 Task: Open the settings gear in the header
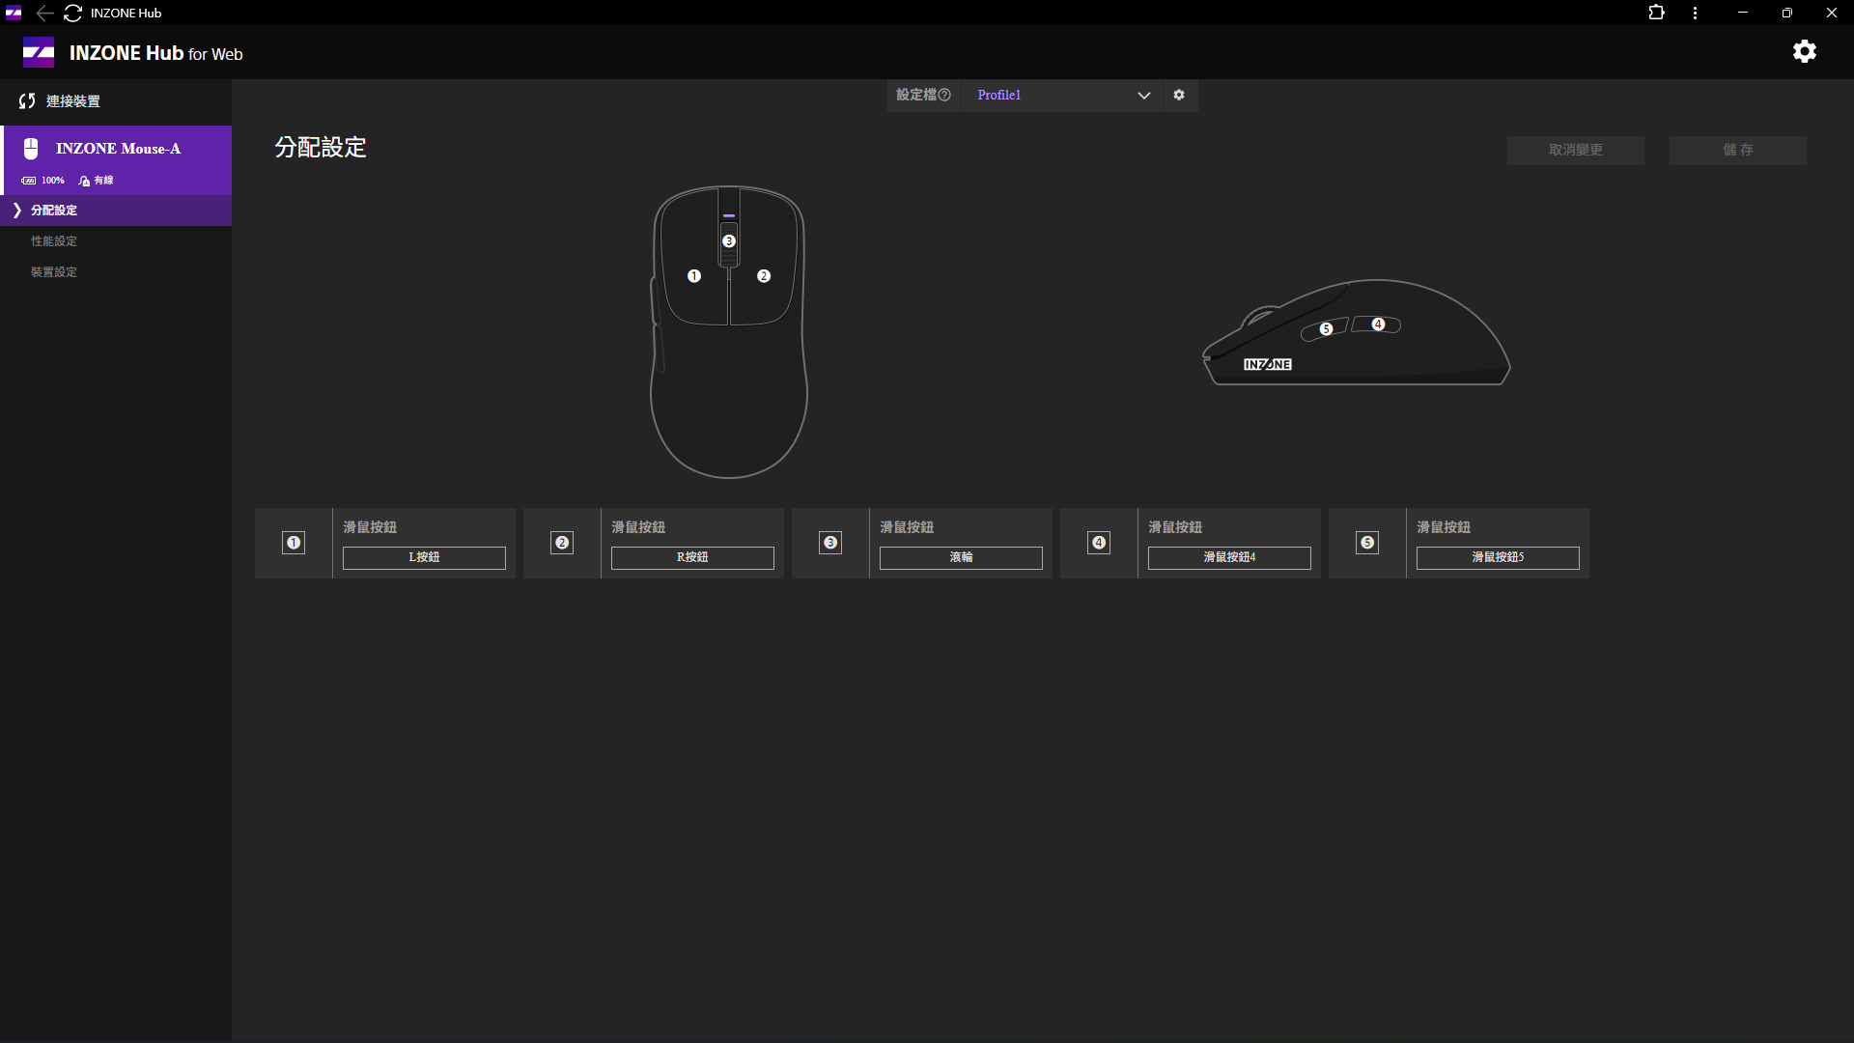click(x=1804, y=52)
